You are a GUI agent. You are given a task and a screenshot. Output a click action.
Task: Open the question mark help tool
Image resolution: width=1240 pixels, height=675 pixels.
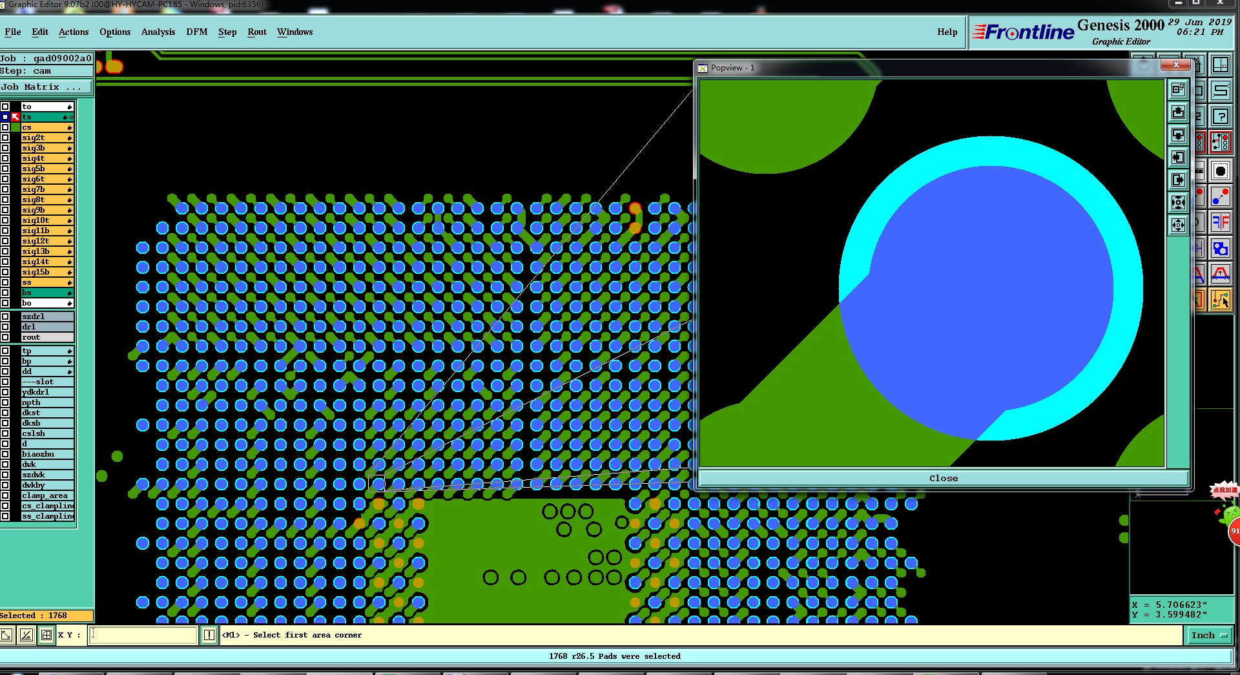click(x=1220, y=116)
